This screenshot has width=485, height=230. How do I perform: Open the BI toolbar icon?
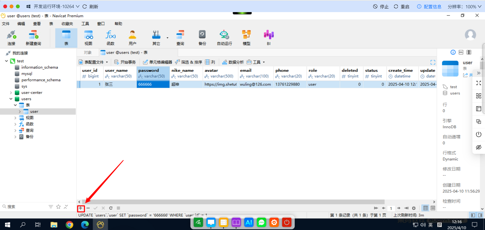269,38
